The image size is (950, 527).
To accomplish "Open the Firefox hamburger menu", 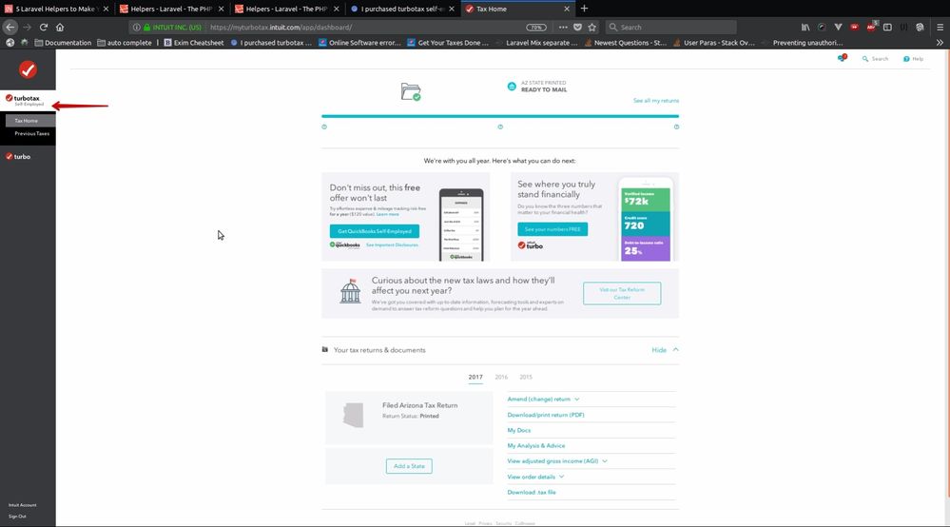I will 940,27.
